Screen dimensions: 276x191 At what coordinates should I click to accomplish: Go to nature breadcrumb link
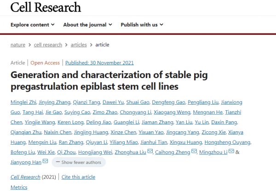point(18,45)
